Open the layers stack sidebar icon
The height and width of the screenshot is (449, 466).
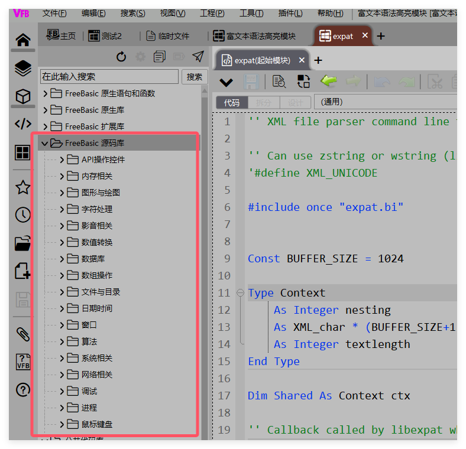pyautogui.click(x=23, y=68)
